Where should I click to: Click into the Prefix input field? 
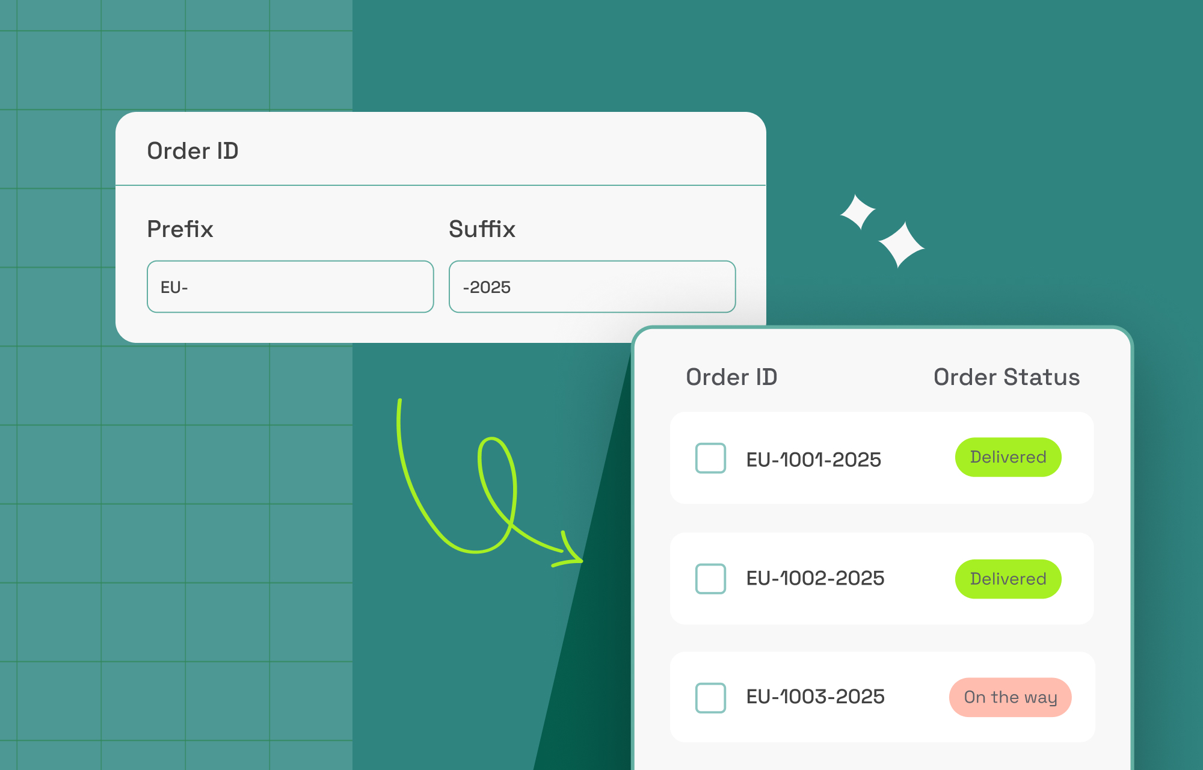coord(290,287)
